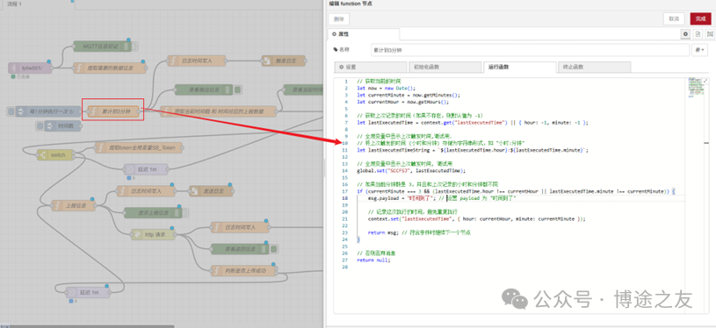Select the 触发日志 file node
The height and width of the screenshot is (328, 716).
coord(283,61)
